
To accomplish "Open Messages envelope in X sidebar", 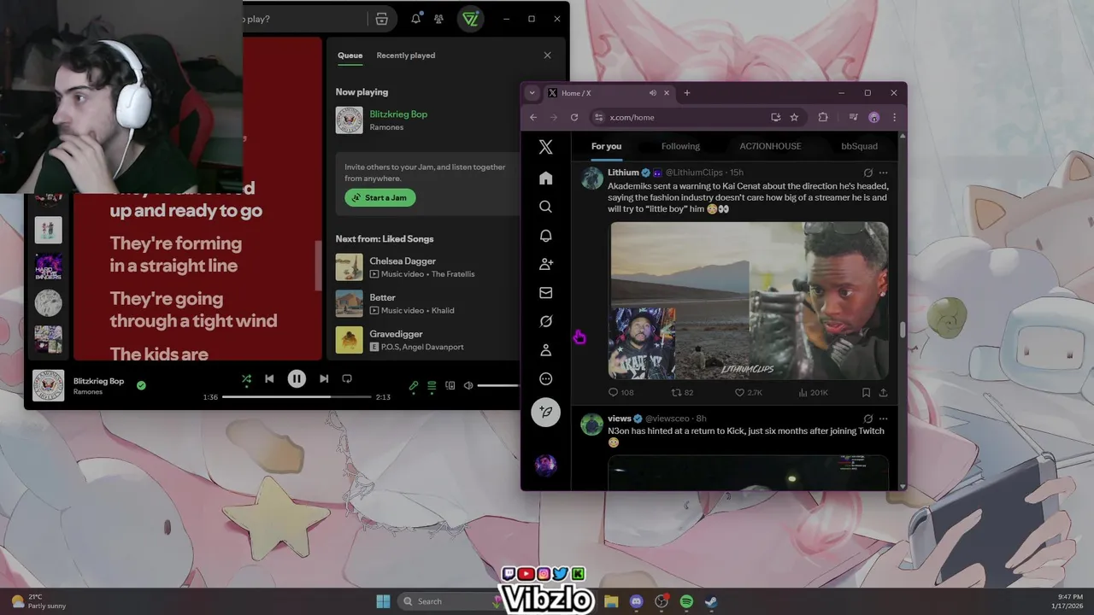I will [x=545, y=293].
